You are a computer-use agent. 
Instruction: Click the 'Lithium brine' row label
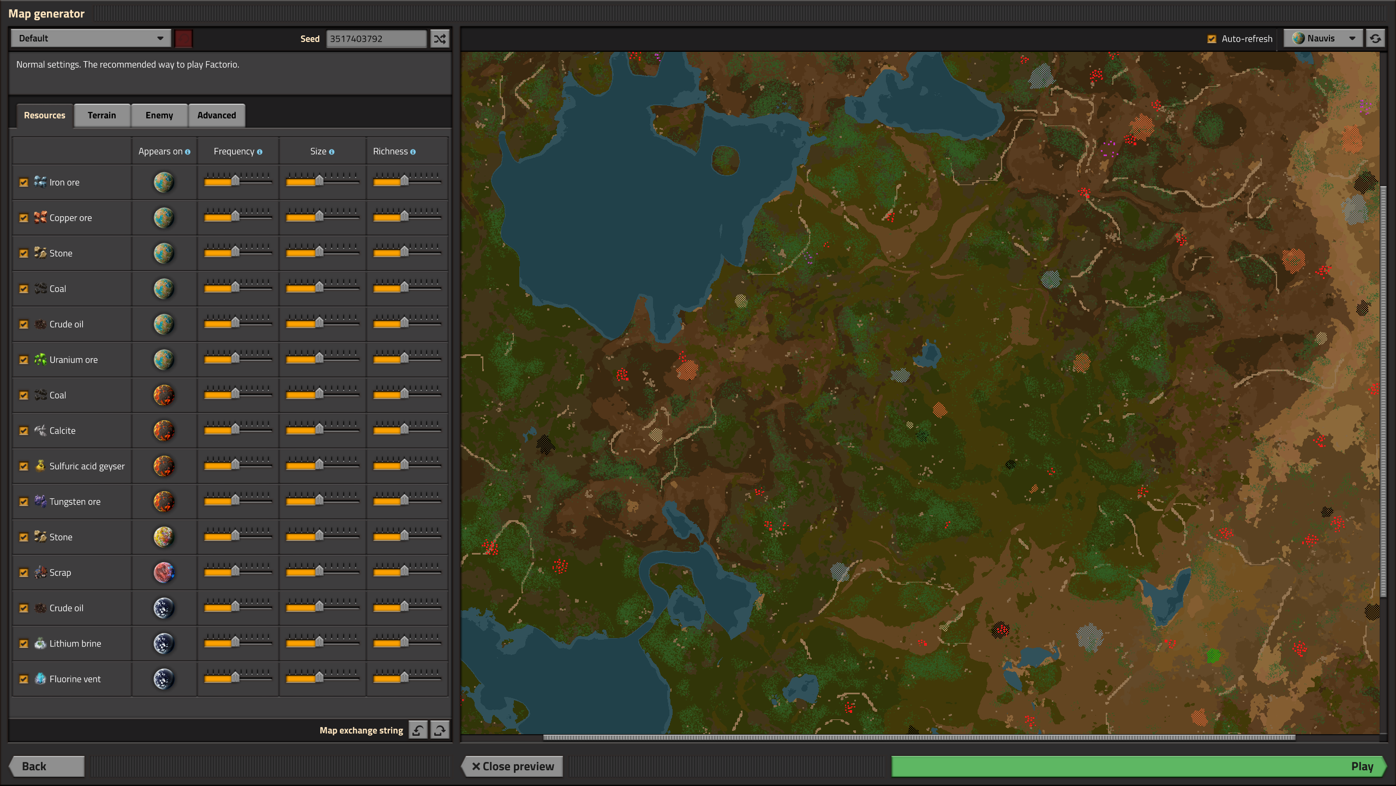75,644
